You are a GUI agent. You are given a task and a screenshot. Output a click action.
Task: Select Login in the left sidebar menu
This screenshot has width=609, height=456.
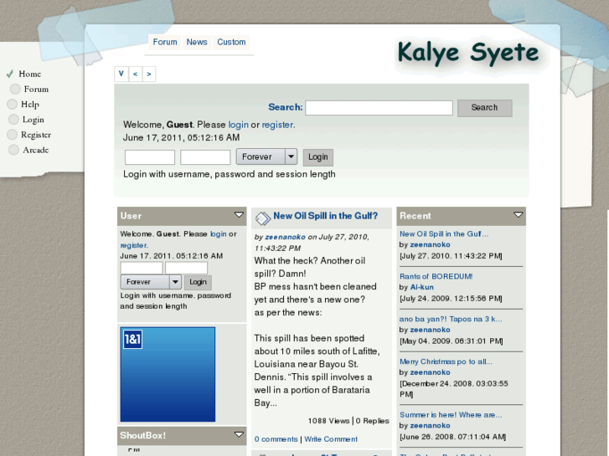click(33, 120)
